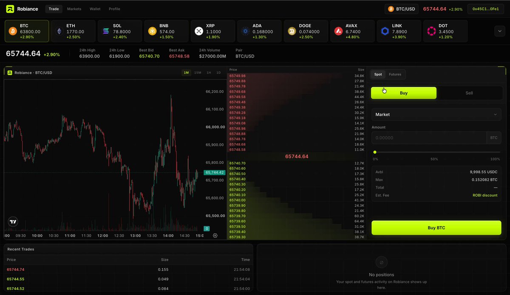Click the chart settings gear icon
The width and height of the screenshot is (510, 295).
point(215,235)
